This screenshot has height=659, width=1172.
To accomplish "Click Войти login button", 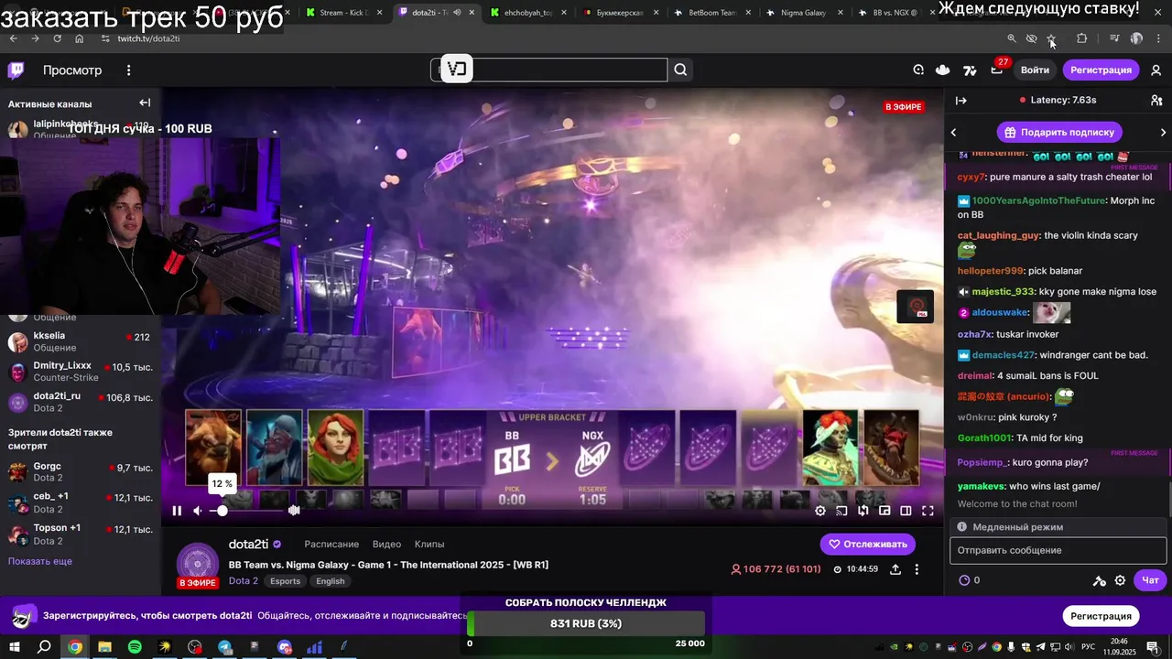I will 1035,70.
